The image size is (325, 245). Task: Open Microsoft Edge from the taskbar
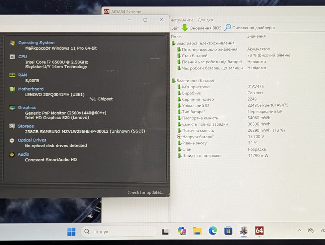(213, 231)
